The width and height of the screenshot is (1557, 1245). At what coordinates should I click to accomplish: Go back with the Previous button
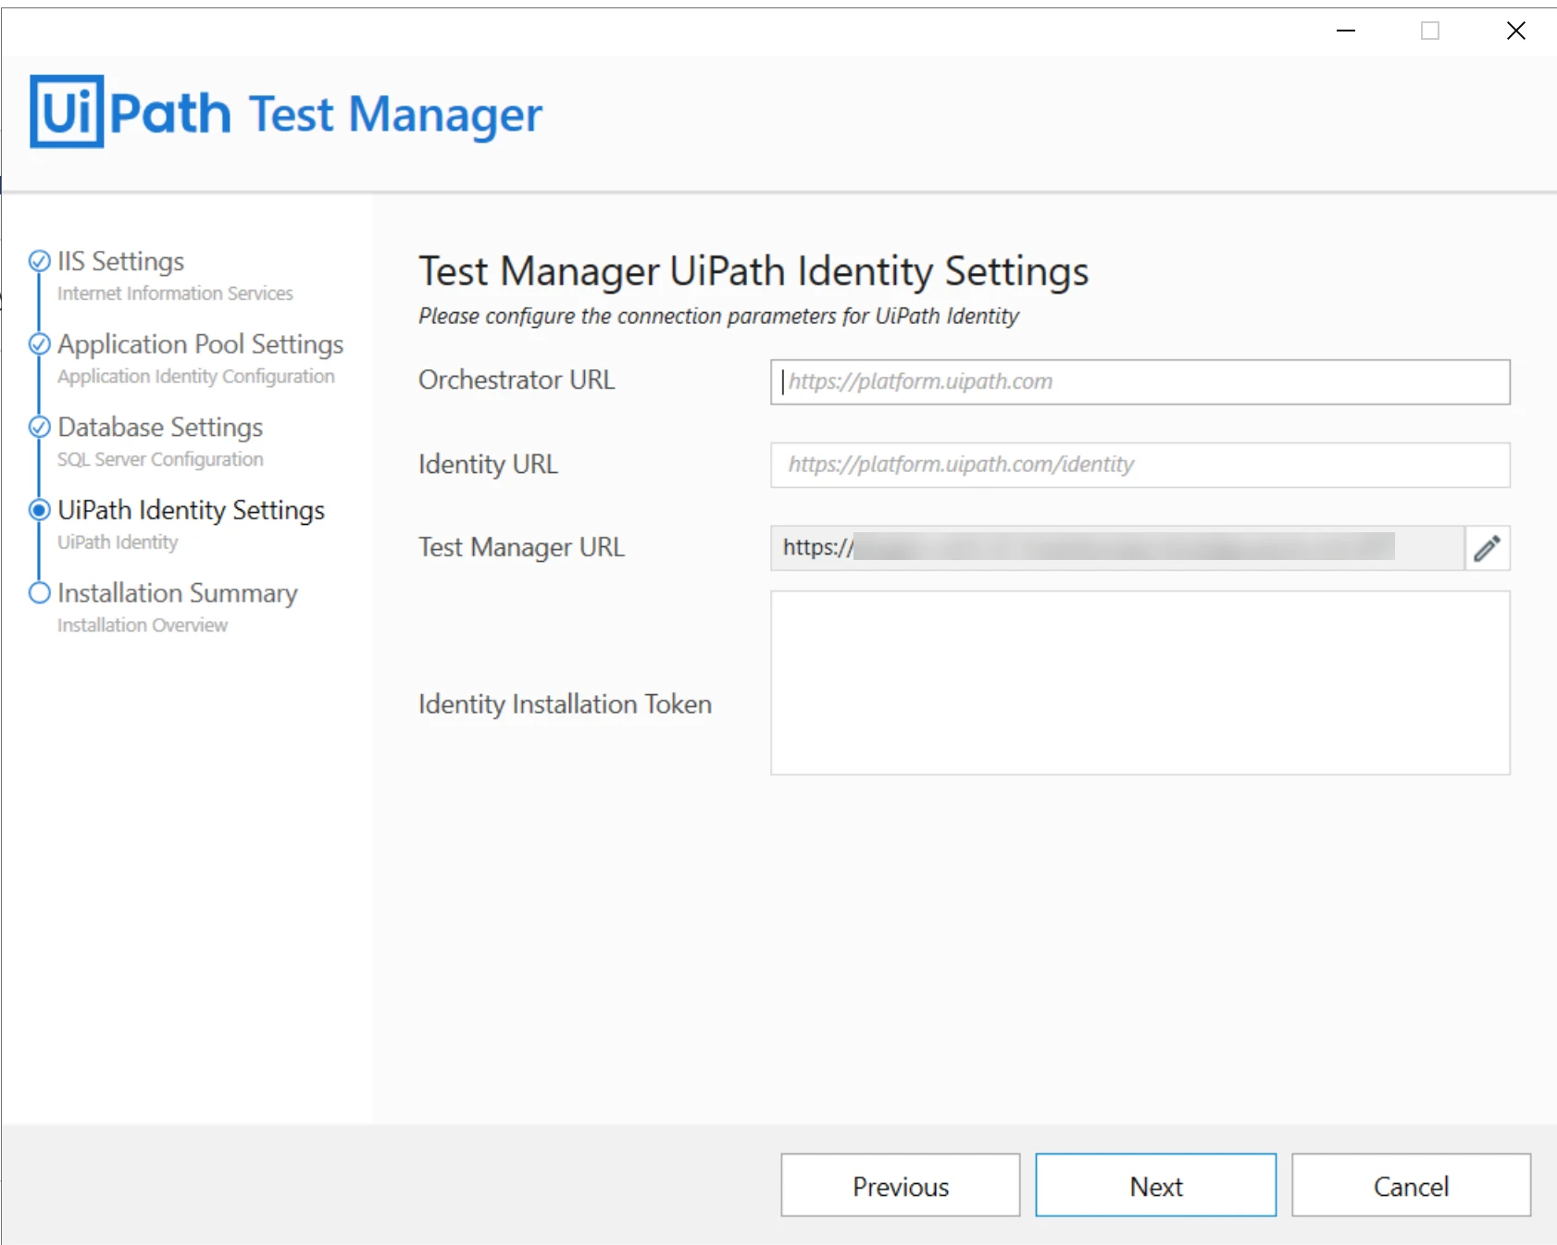pos(900,1185)
